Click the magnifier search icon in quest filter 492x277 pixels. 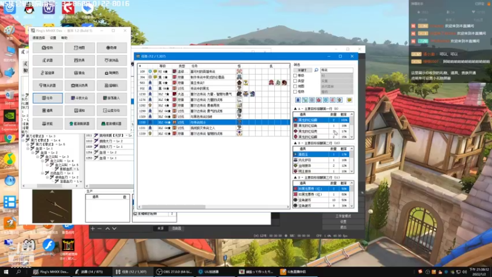point(316,70)
